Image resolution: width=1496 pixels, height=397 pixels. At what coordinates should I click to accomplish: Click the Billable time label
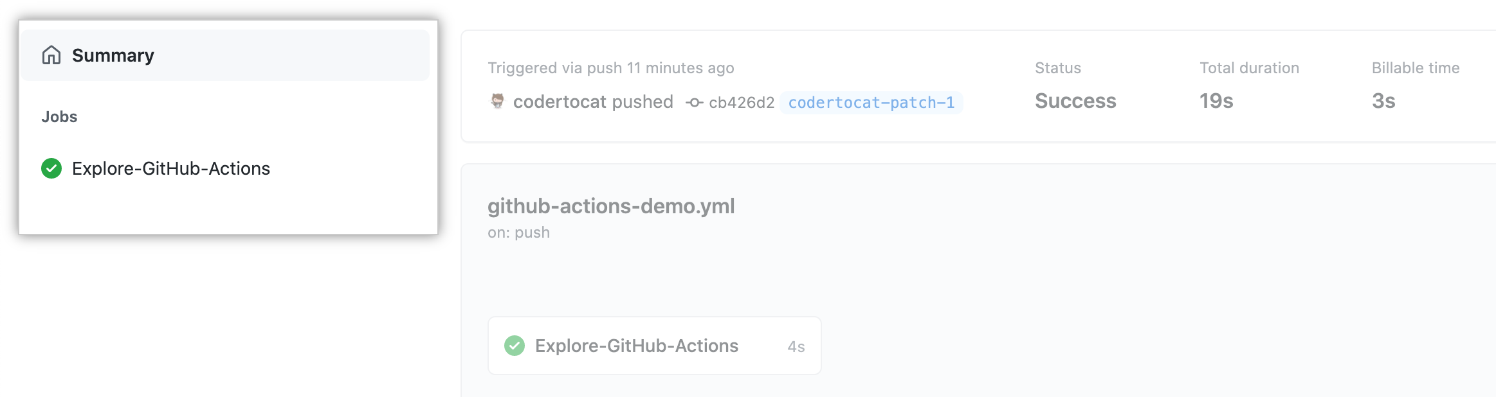point(1416,68)
